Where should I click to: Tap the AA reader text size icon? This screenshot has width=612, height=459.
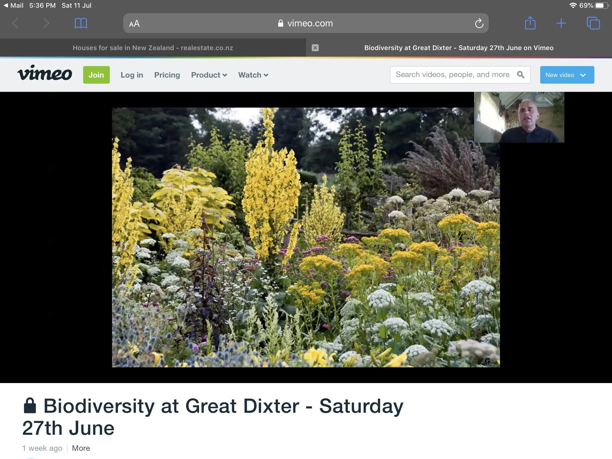coord(135,24)
